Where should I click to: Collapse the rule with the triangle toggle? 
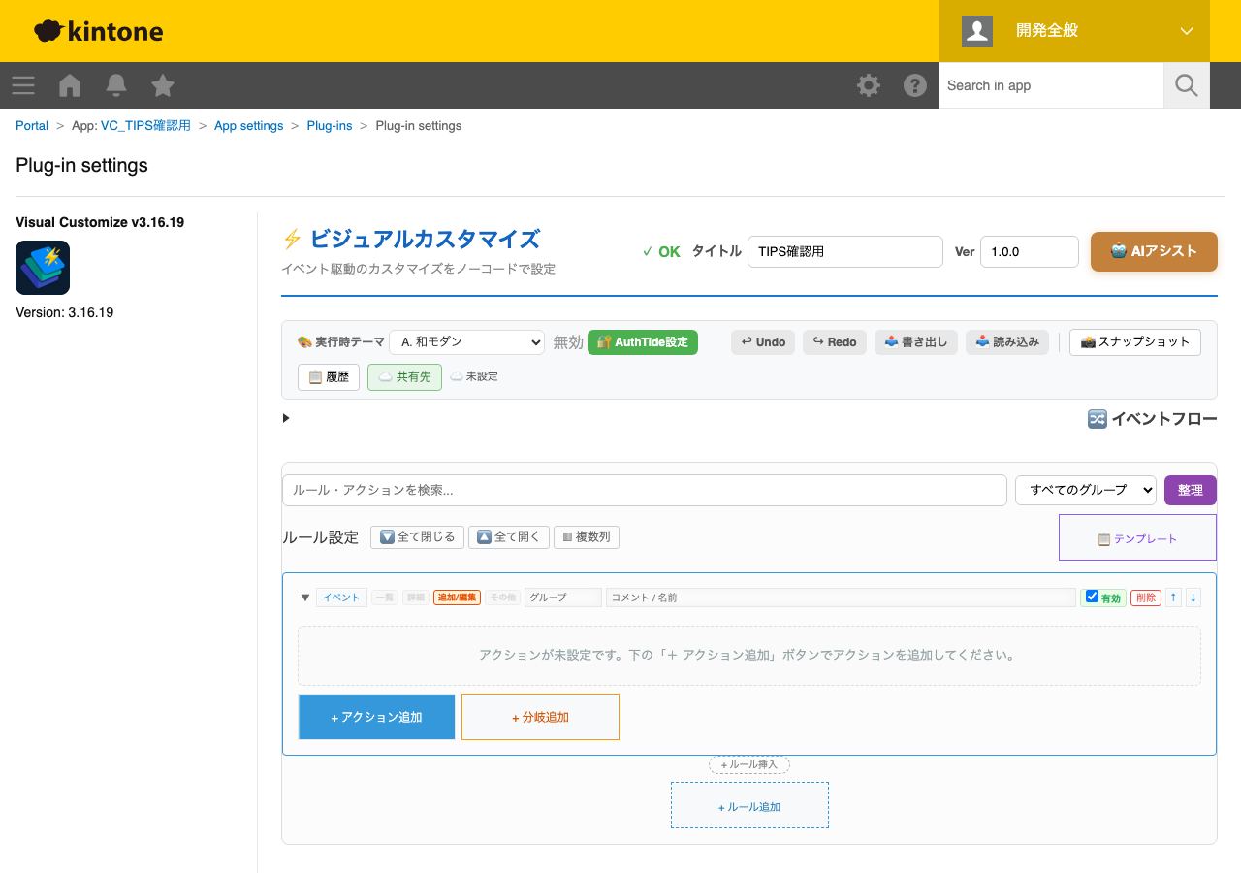(x=305, y=598)
